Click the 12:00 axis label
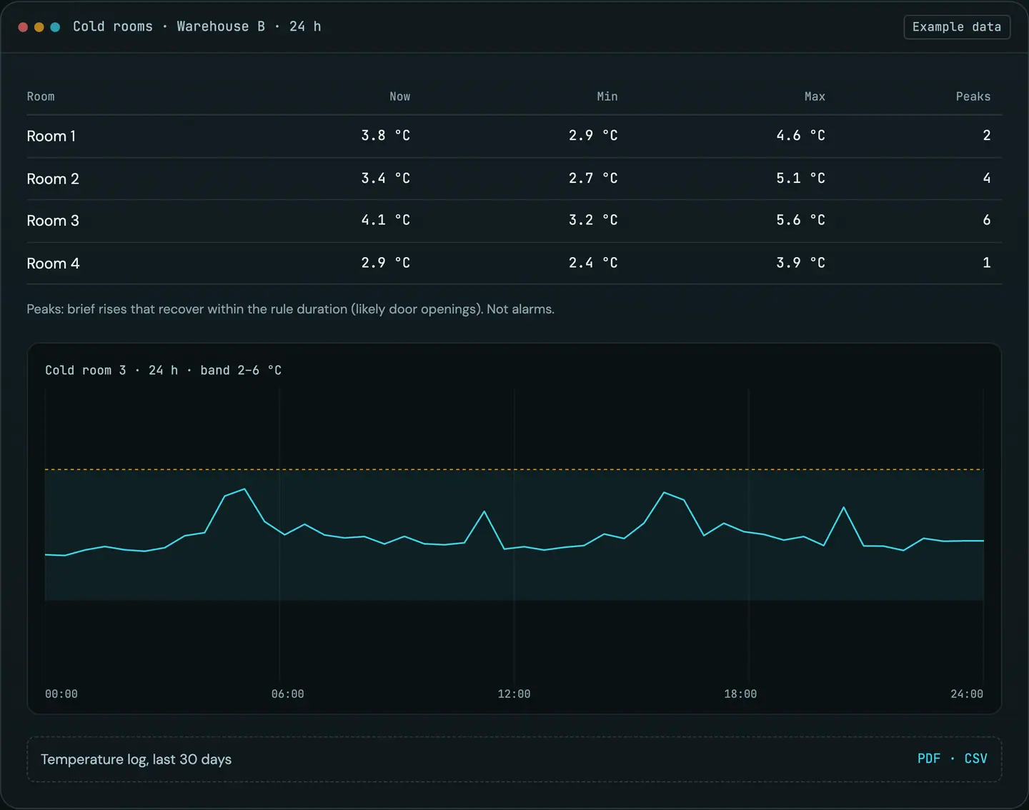Image resolution: width=1029 pixels, height=810 pixels. (514, 694)
